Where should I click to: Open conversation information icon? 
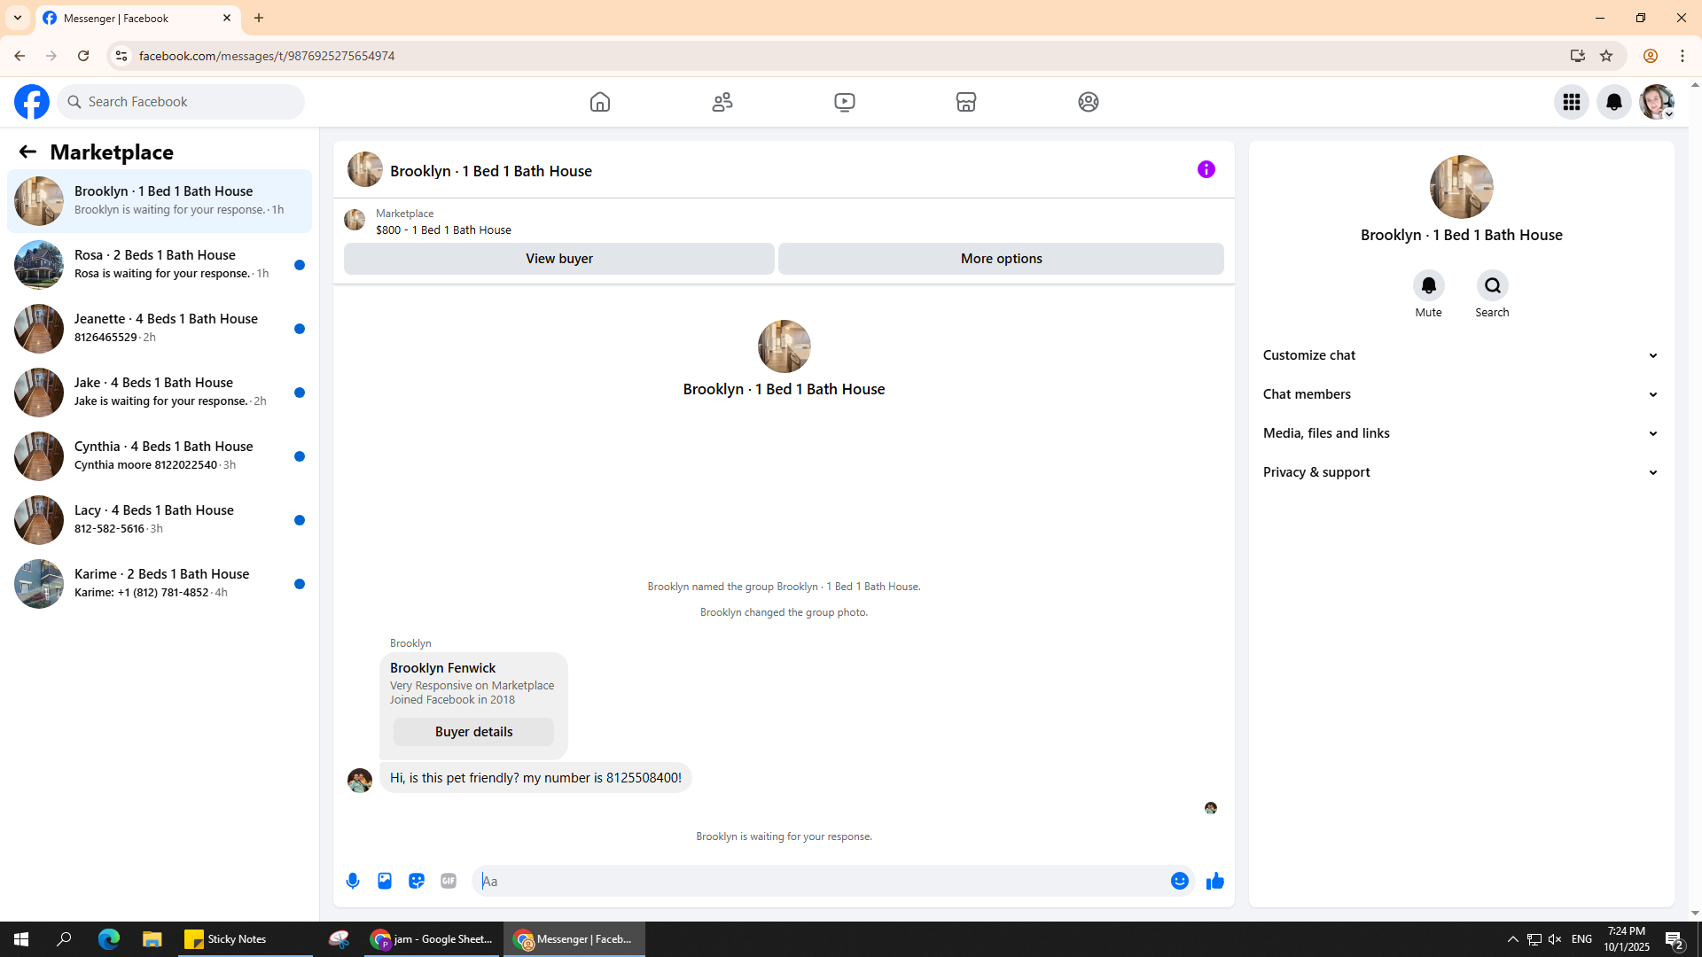coord(1206,169)
